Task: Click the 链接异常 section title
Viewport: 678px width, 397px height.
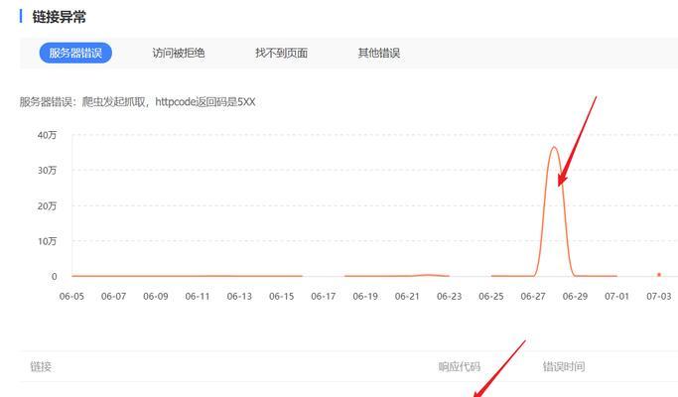Action: pyautogui.click(x=59, y=17)
